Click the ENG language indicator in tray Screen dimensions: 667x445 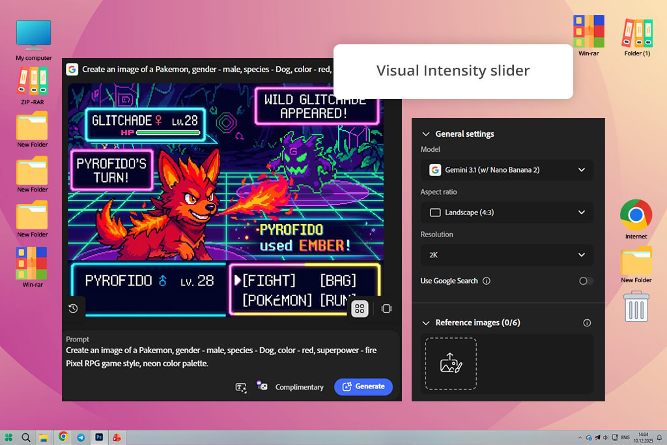point(625,437)
